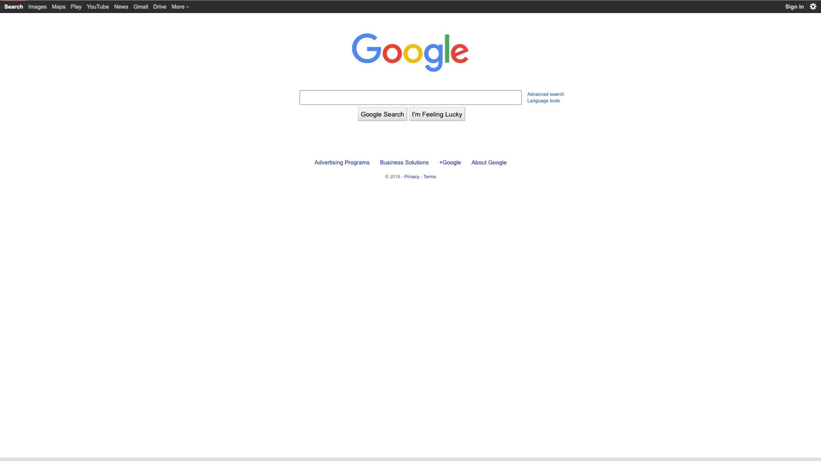
Task: Open News from the top bar
Action: [x=121, y=7]
